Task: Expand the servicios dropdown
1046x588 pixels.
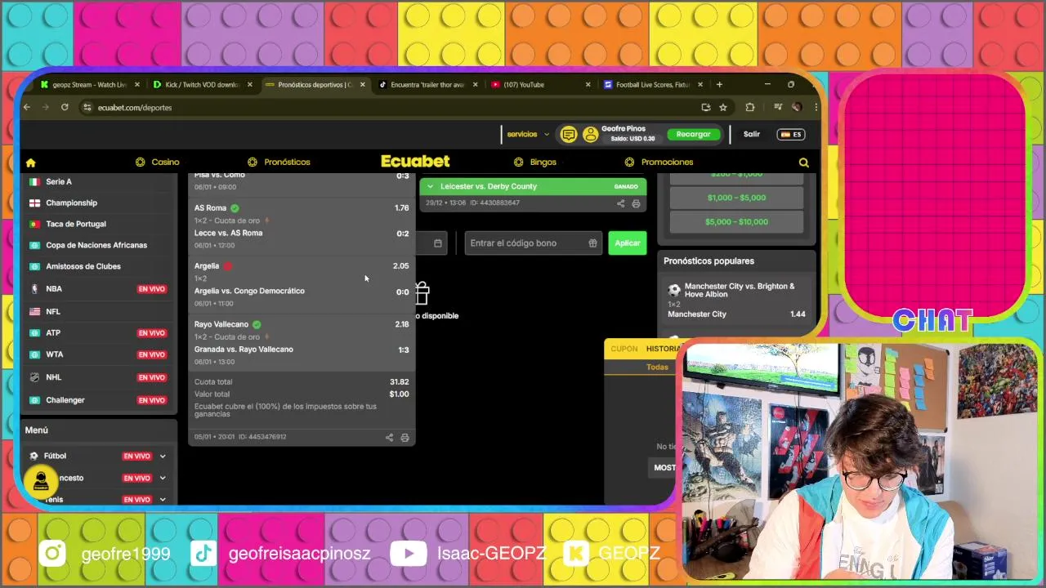Action: [x=528, y=134]
